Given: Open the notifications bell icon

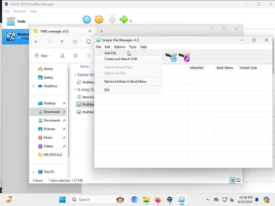Looking at the screenshot, I should 257,200.
